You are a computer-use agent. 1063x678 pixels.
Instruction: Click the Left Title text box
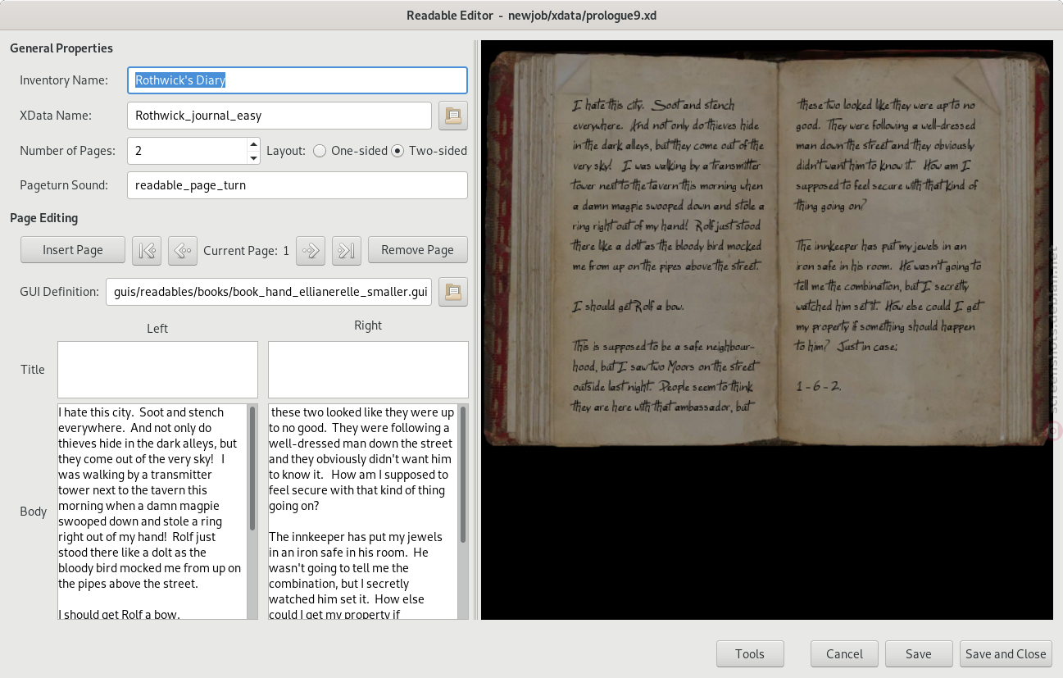click(157, 370)
